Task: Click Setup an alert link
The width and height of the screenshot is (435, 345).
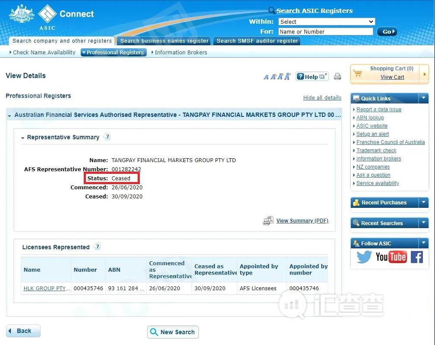Action: 372,134
